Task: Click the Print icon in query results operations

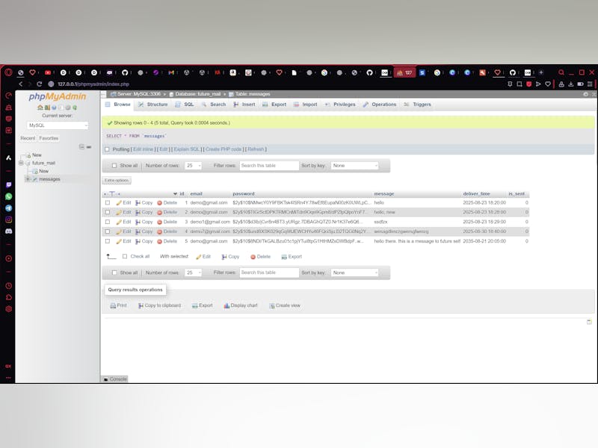Action: (113, 305)
